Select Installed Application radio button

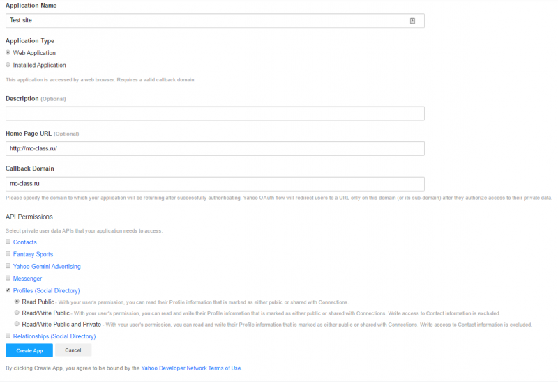[x=8, y=65]
